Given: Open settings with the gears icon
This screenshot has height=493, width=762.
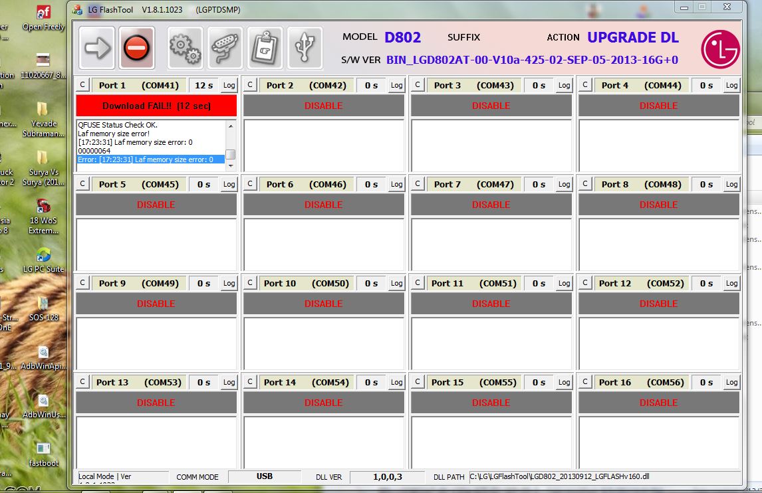Looking at the screenshot, I should point(185,48).
